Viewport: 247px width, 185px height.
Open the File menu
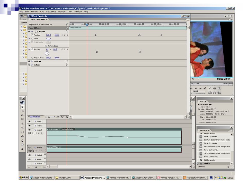click(x=21, y=12)
